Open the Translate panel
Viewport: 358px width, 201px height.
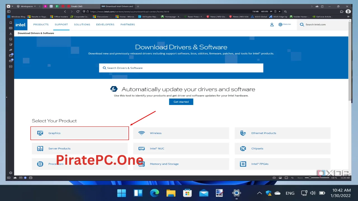[11, 50]
